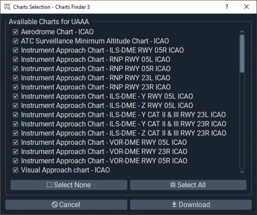257x215 pixels.
Task: Toggle ILS-DME - Z CAT II & III RWY 23R checkbox
Action: click(x=16, y=133)
